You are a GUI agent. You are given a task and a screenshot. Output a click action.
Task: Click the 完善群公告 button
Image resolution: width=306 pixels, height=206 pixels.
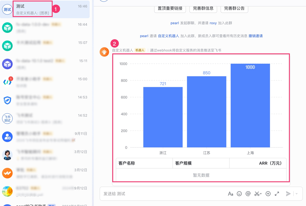click(234, 8)
